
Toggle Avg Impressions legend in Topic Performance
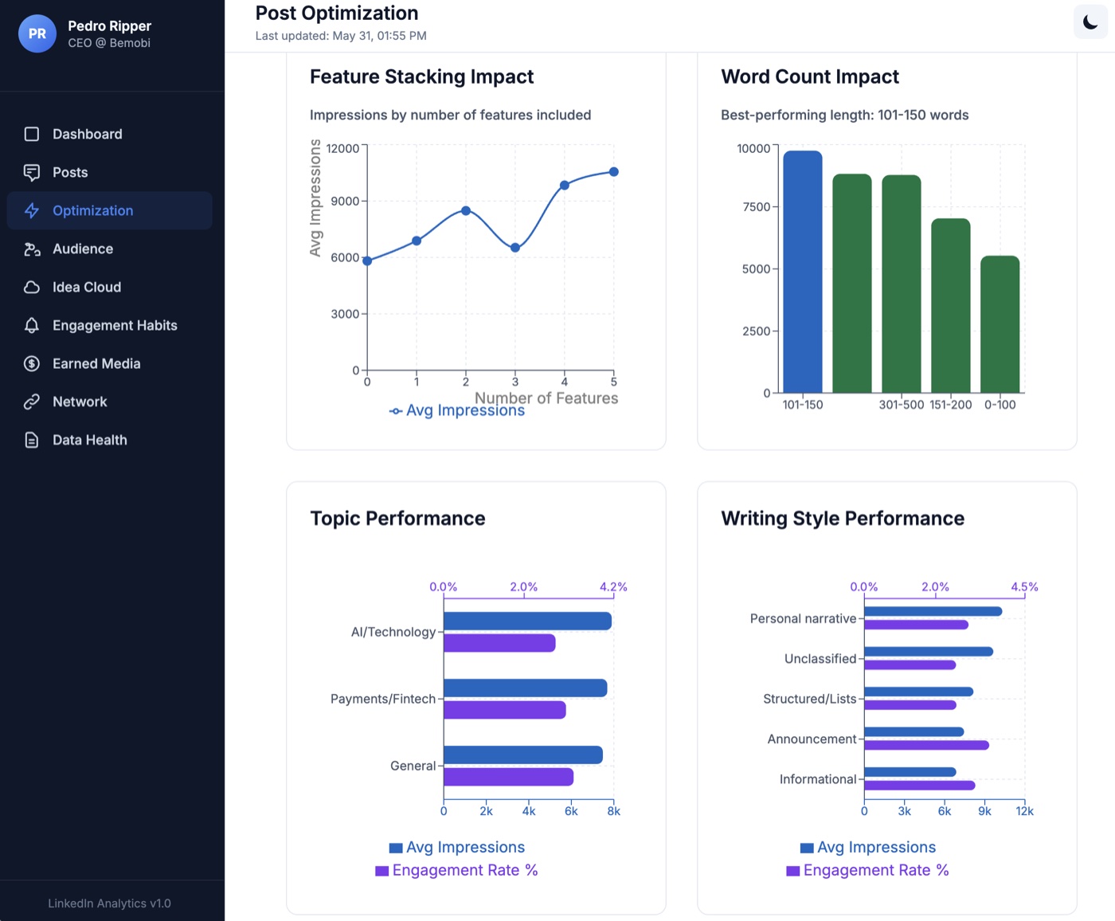pos(457,848)
